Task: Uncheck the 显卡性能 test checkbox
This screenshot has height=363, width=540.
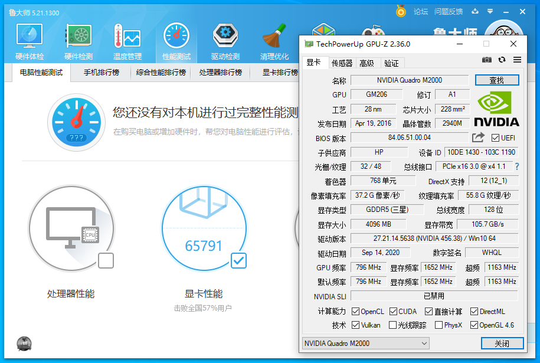Action: click(x=238, y=260)
